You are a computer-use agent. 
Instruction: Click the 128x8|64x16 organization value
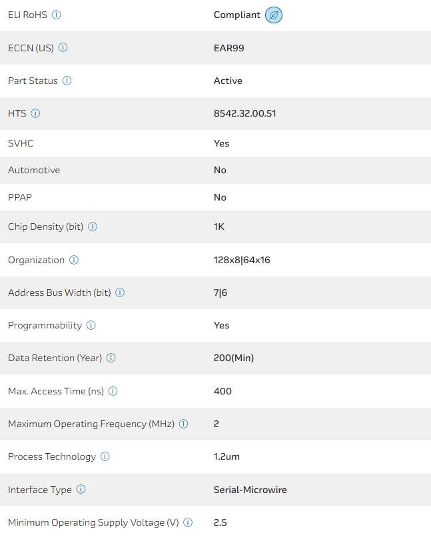[242, 260]
